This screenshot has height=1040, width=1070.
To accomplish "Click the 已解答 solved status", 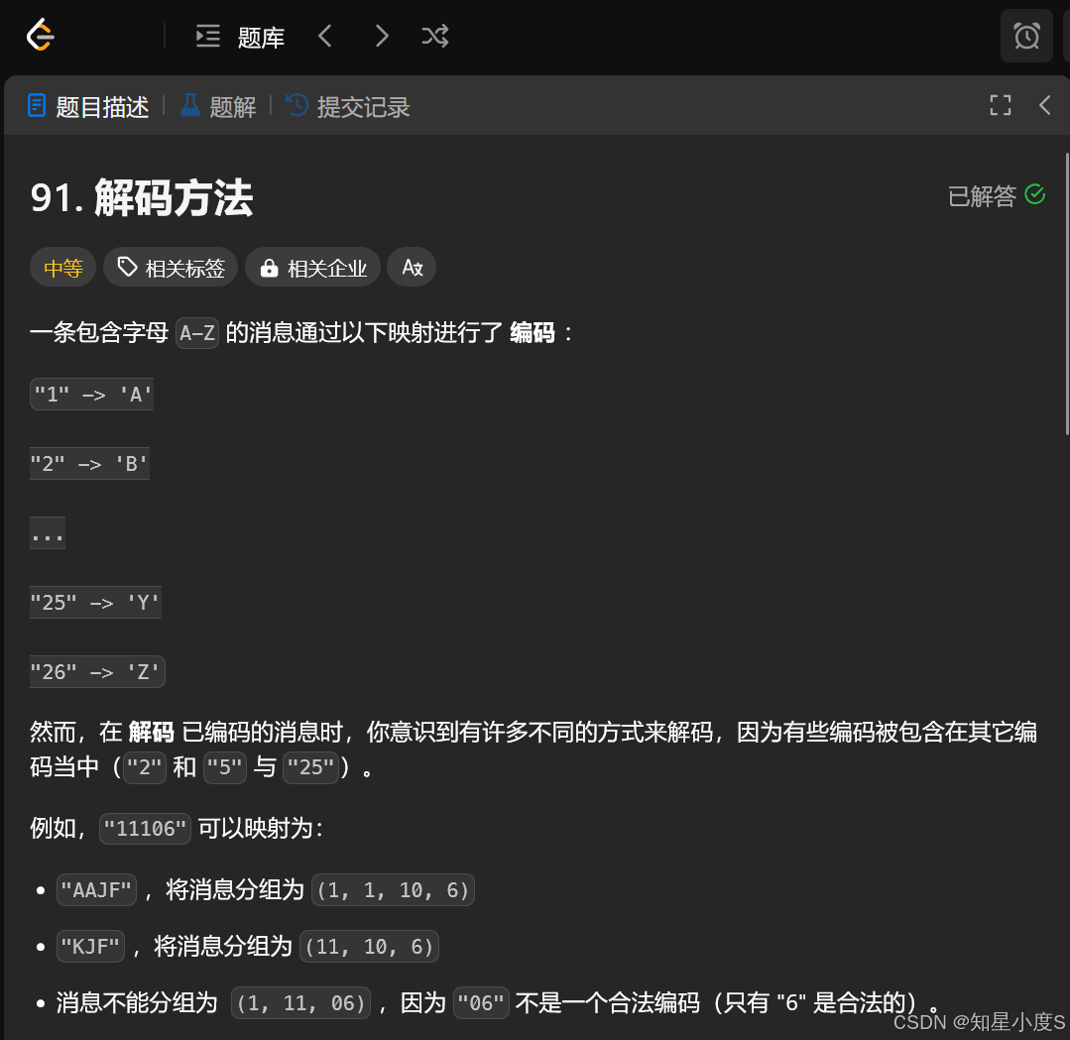I will (997, 196).
